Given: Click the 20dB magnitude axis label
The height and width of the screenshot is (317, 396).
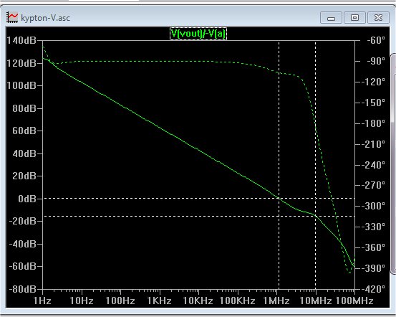Looking at the screenshot, I should 24,176.
